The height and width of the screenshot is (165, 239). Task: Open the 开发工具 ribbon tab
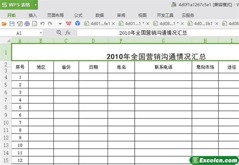click(x=165, y=15)
